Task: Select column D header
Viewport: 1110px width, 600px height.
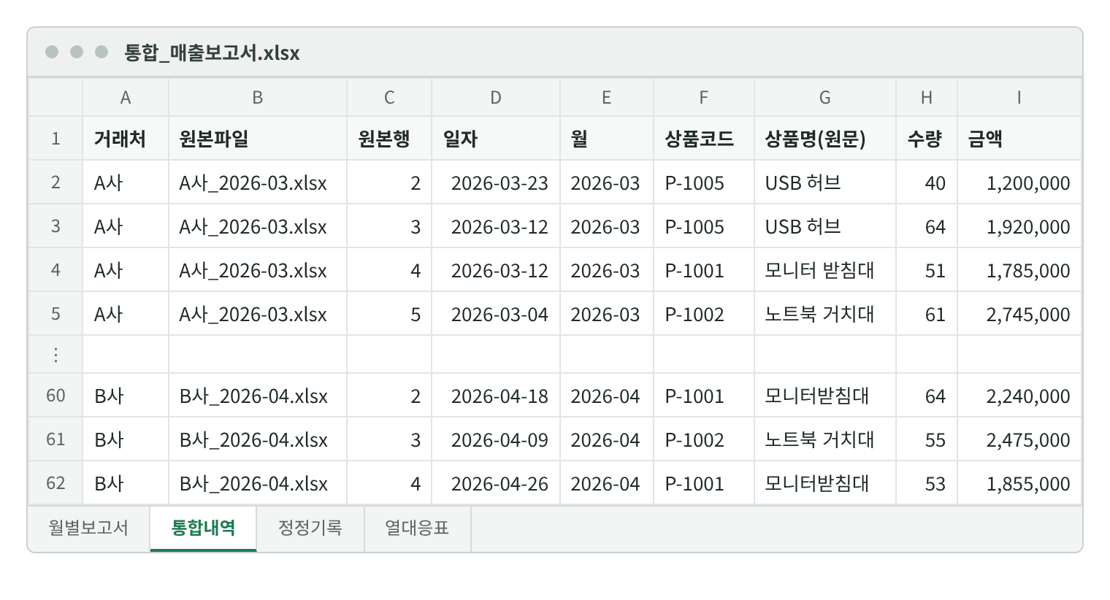Action: click(x=496, y=98)
